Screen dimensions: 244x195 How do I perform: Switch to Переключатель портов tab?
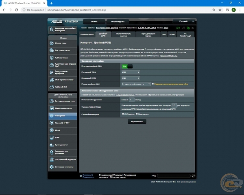point(124,35)
